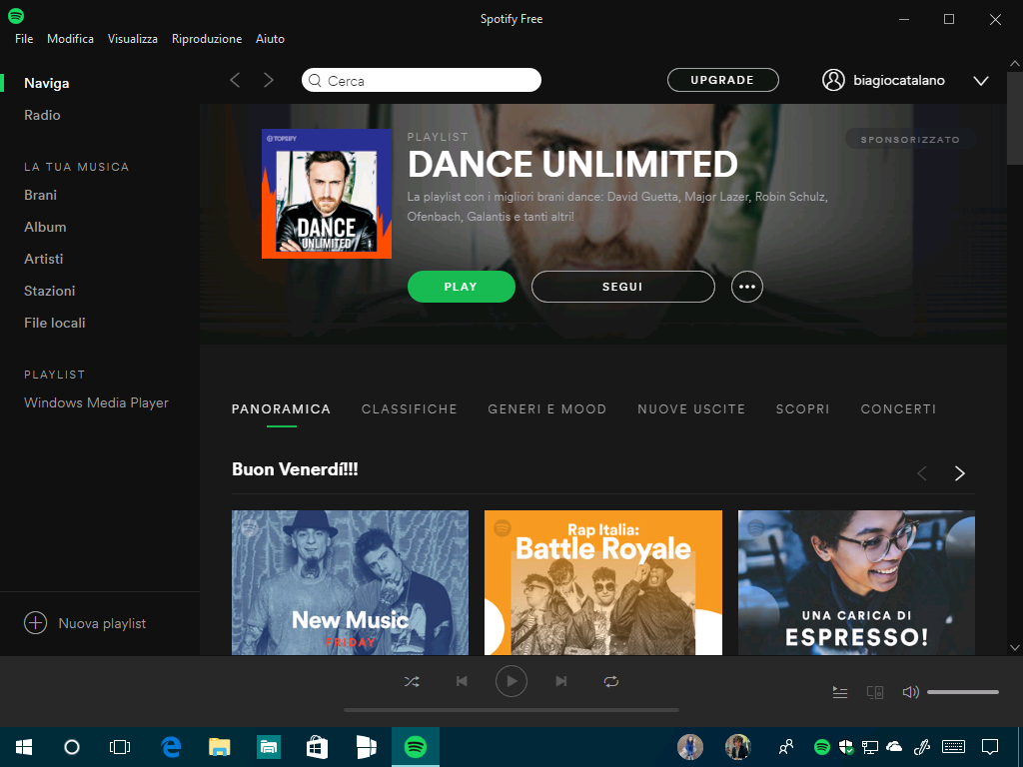This screenshot has height=767, width=1023.
Task: Toggle shuffle playback
Action: click(412, 681)
